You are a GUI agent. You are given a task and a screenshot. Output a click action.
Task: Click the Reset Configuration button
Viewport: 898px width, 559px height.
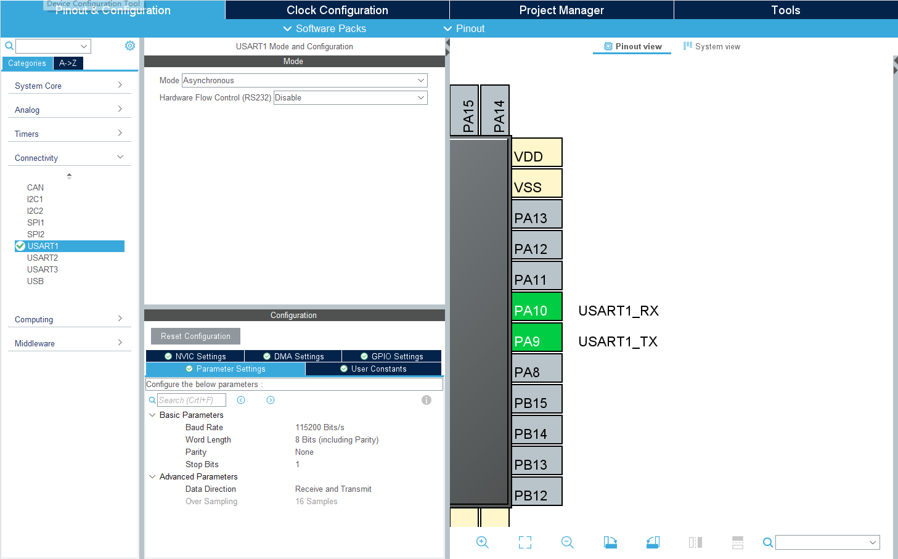pos(195,336)
